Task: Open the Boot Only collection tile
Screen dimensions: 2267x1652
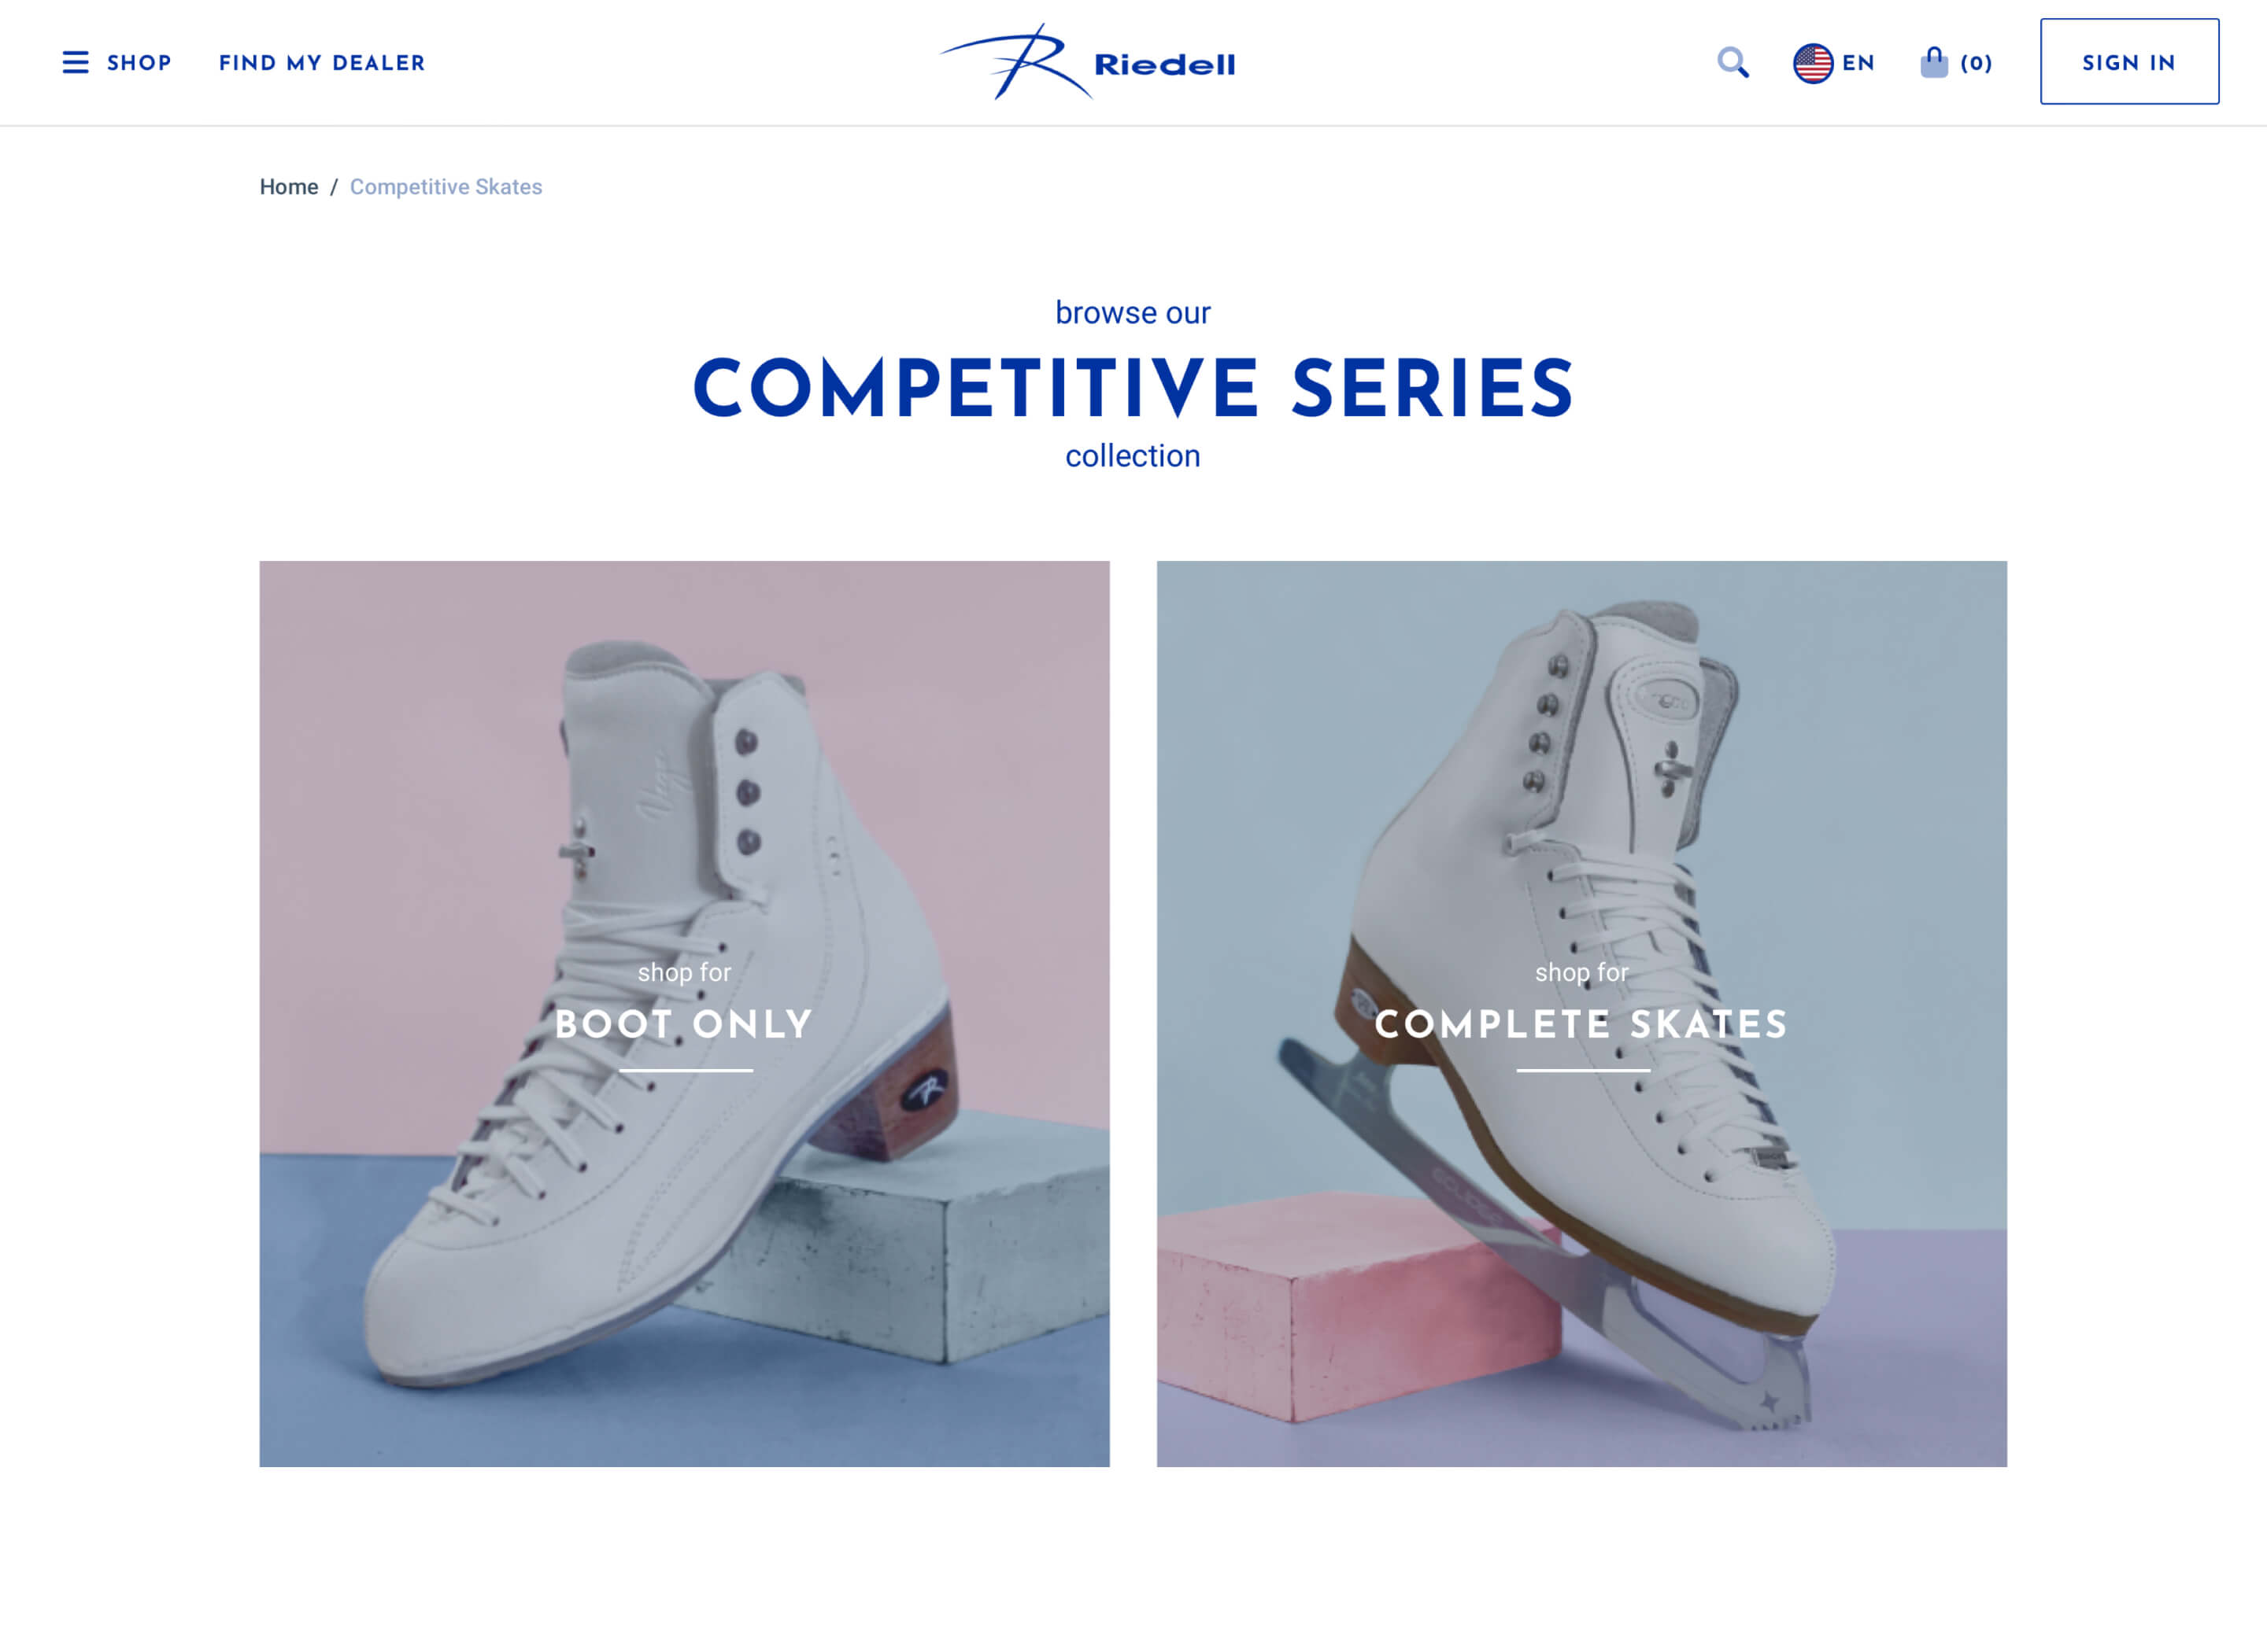Action: (684, 1013)
